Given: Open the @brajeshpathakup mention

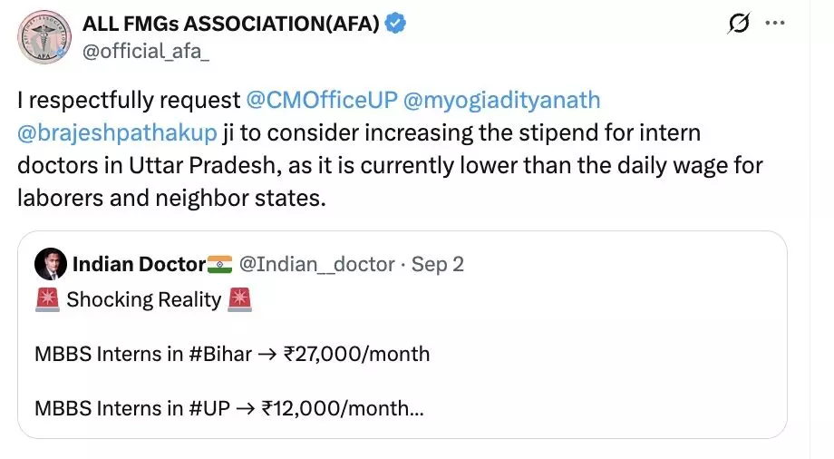Looking at the screenshot, I should 117,133.
